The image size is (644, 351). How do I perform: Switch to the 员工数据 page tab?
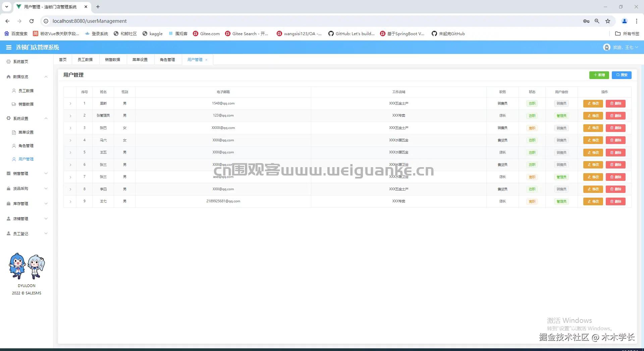coord(85,60)
